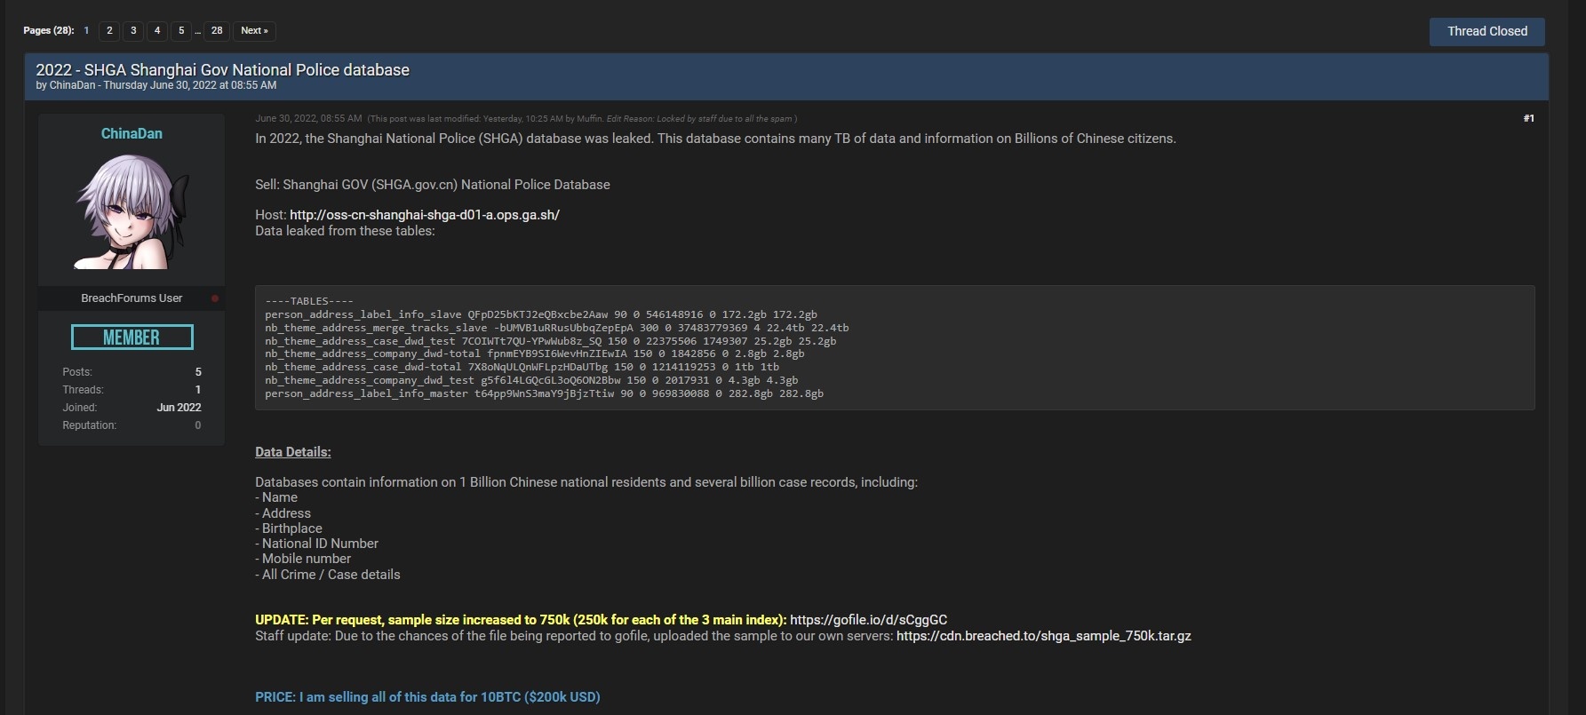Click the Thread Closed button

click(x=1486, y=31)
